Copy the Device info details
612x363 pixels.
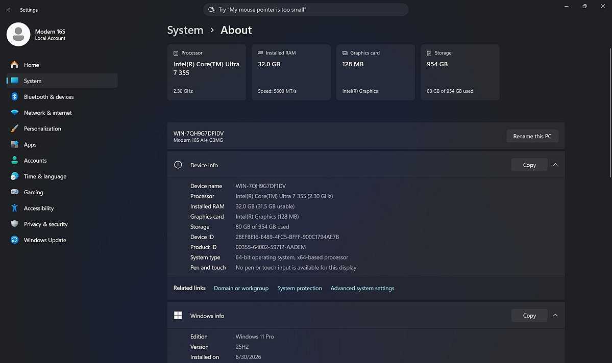[x=529, y=165]
